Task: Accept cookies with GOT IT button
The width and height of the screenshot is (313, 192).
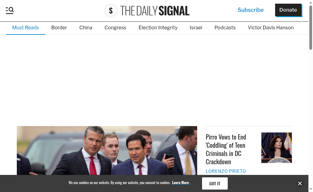Action: tap(215, 183)
